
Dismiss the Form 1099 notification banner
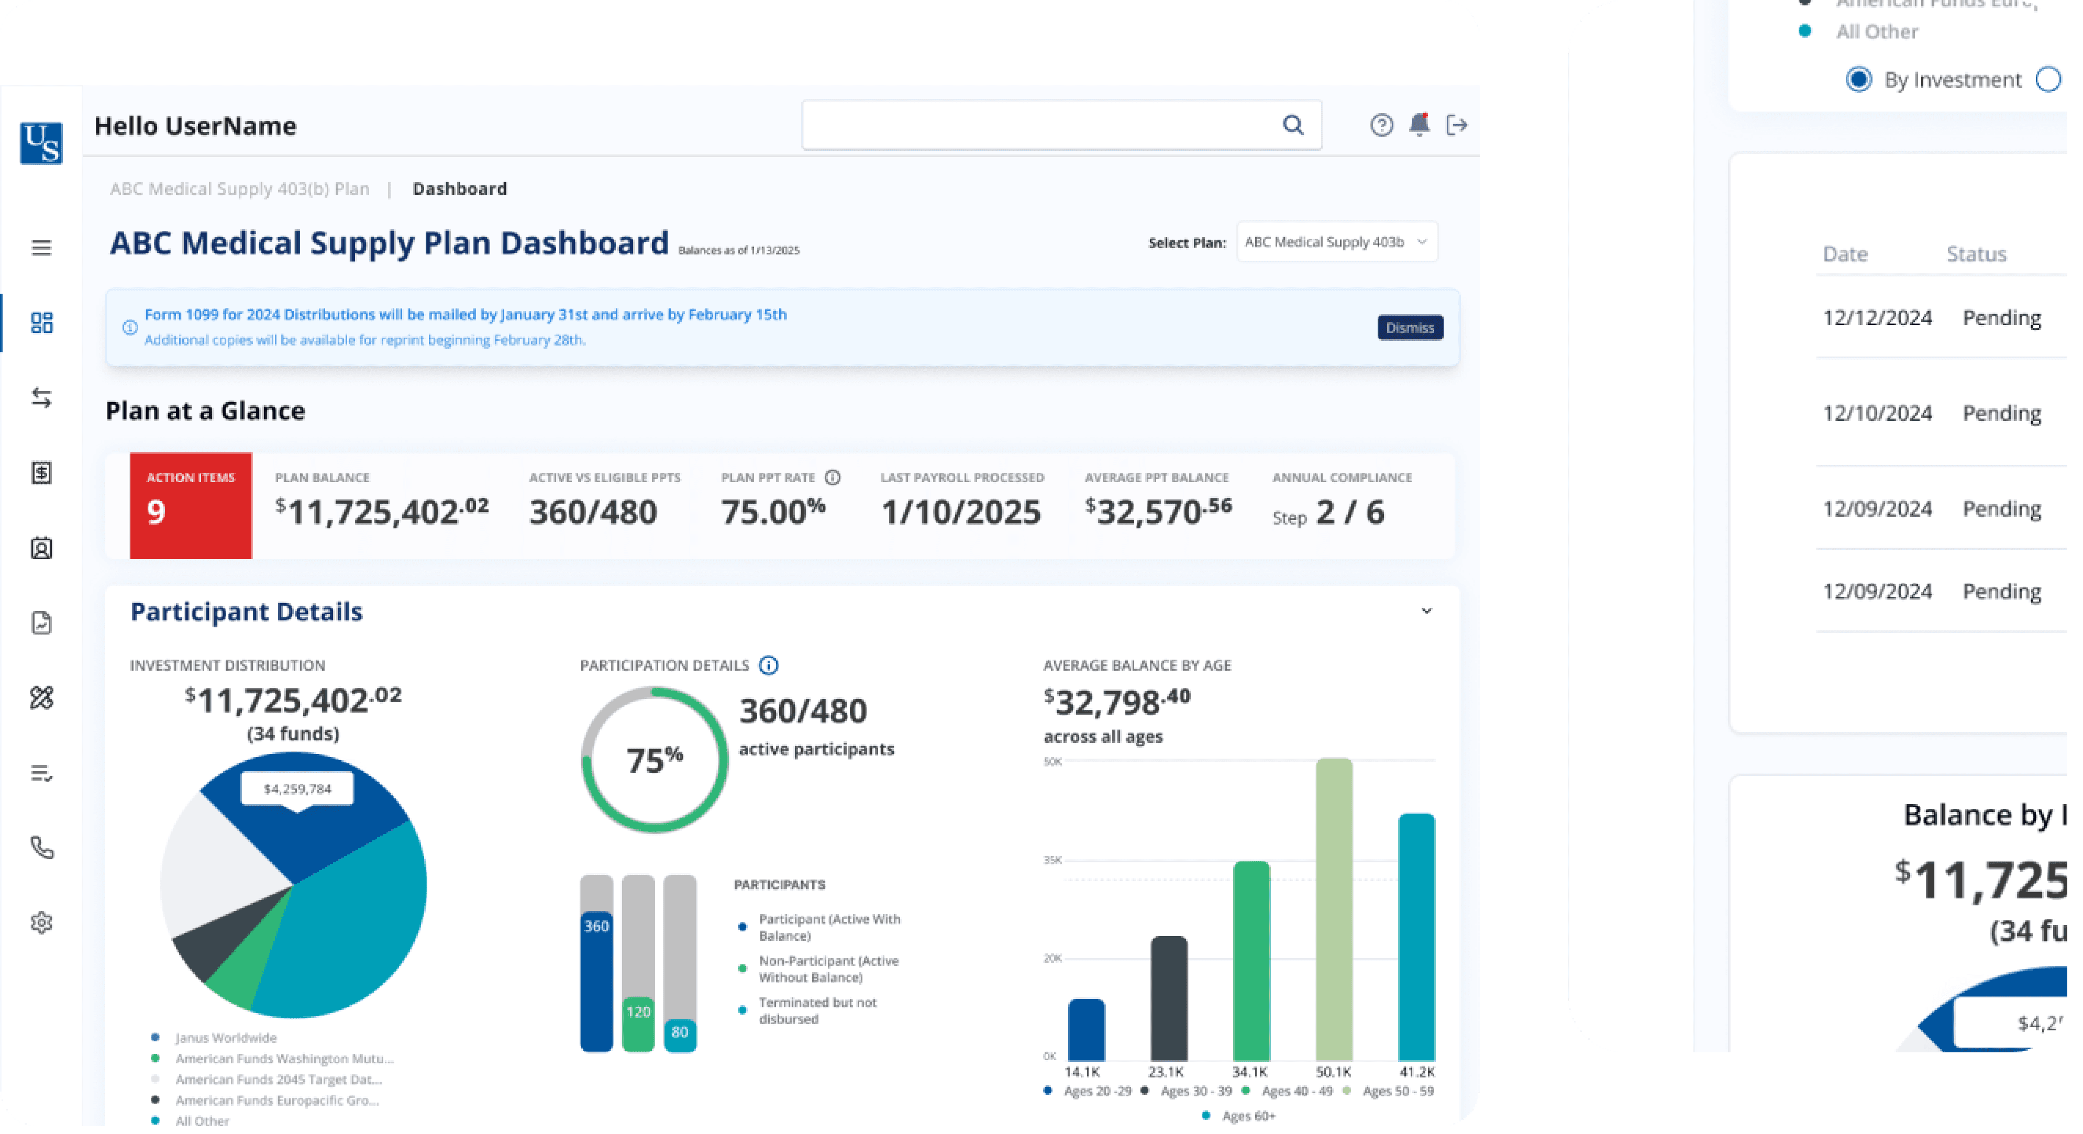tap(1410, 327)
